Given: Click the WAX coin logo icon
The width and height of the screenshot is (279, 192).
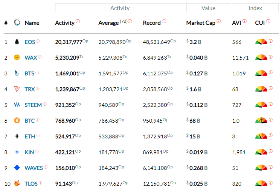Looking at the screenshot, I should coord(17,57).
